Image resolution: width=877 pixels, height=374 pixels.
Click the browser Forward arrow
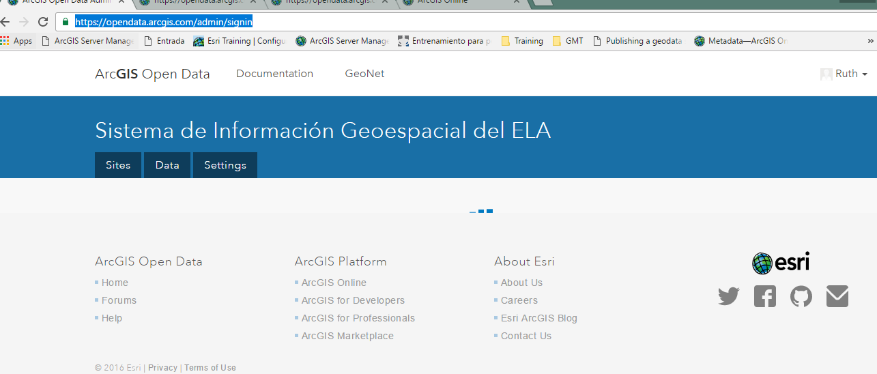tap(24, 22)
